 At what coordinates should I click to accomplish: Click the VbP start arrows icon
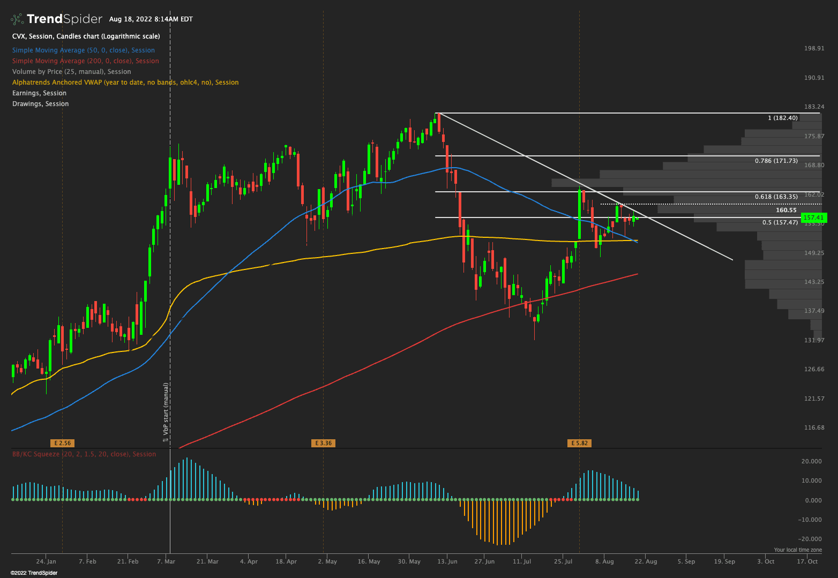click(166, 440)
